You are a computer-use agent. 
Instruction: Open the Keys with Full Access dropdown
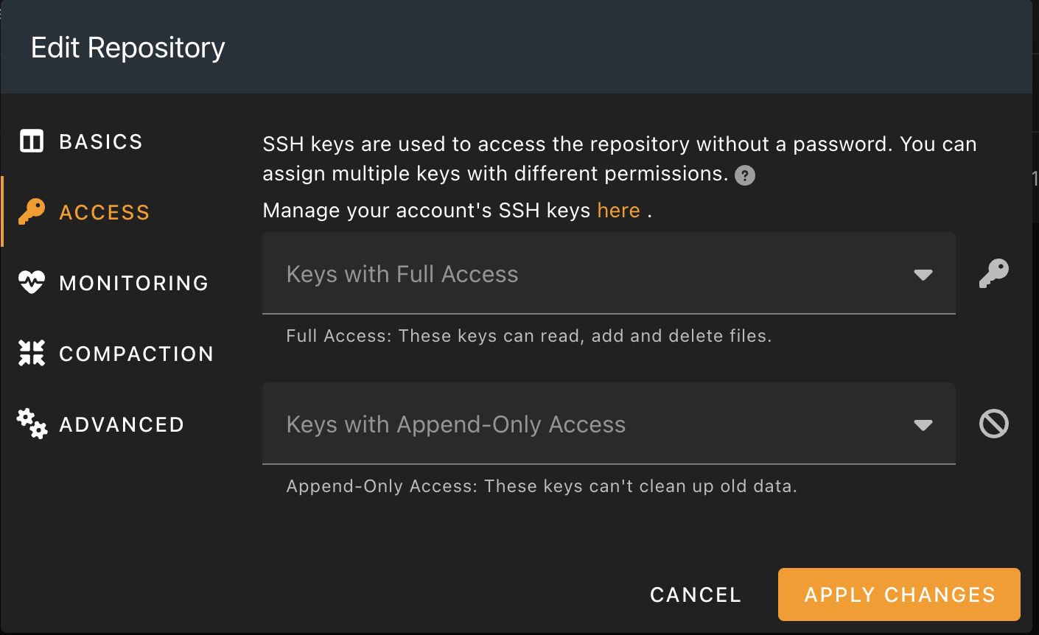click(x=923, y=273)
